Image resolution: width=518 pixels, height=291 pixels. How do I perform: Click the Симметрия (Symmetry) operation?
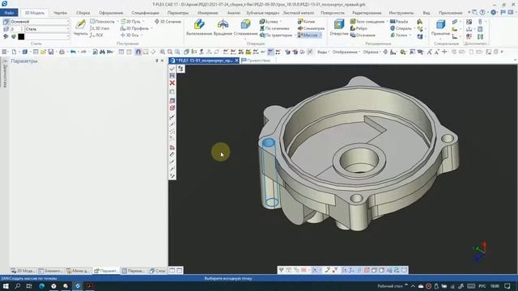coord(311,28)
